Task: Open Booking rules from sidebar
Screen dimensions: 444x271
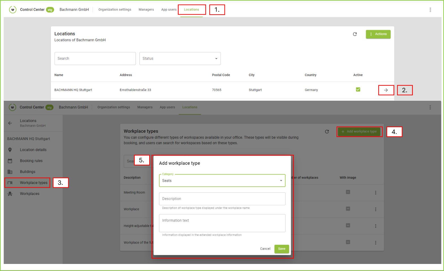Action: pos(31,161)
